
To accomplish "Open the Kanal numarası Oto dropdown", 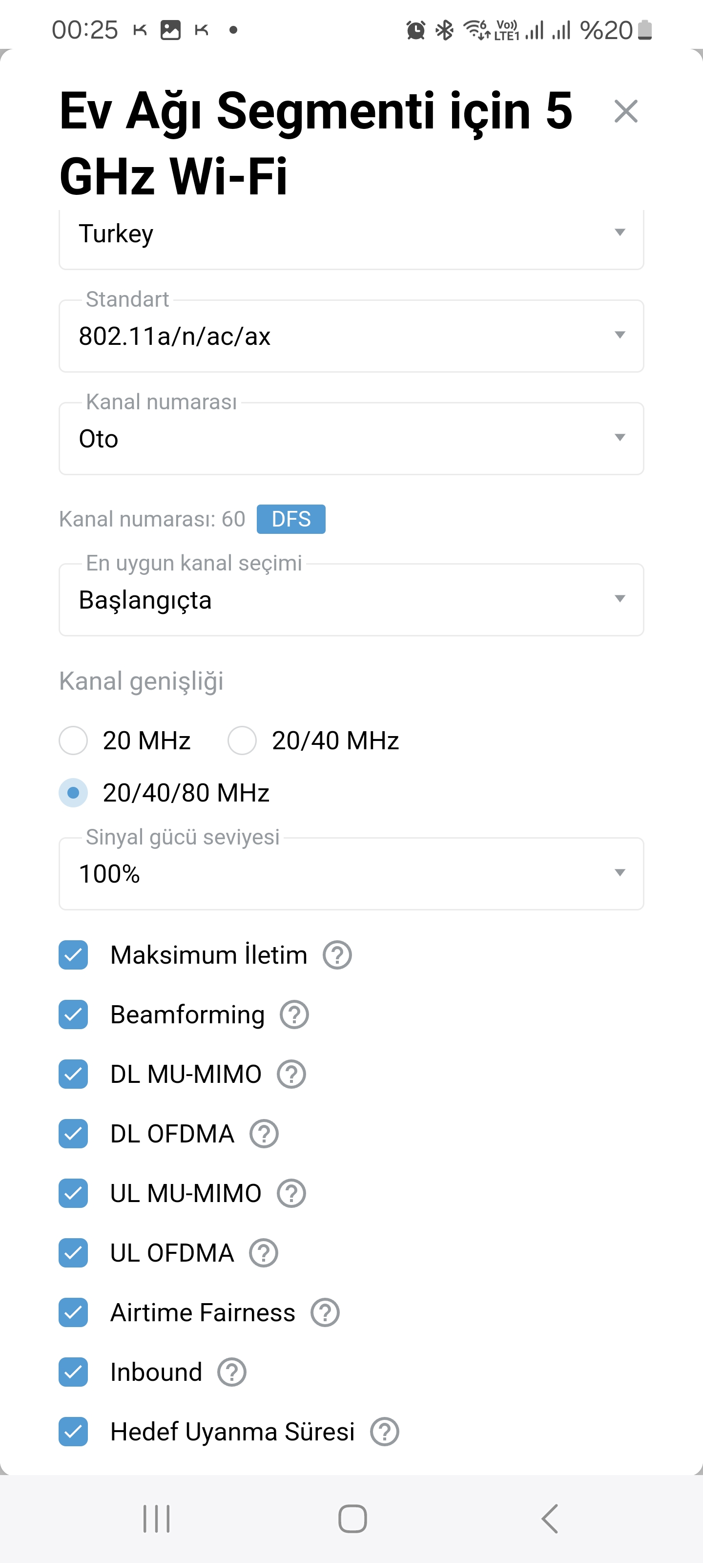I will 351,439.
